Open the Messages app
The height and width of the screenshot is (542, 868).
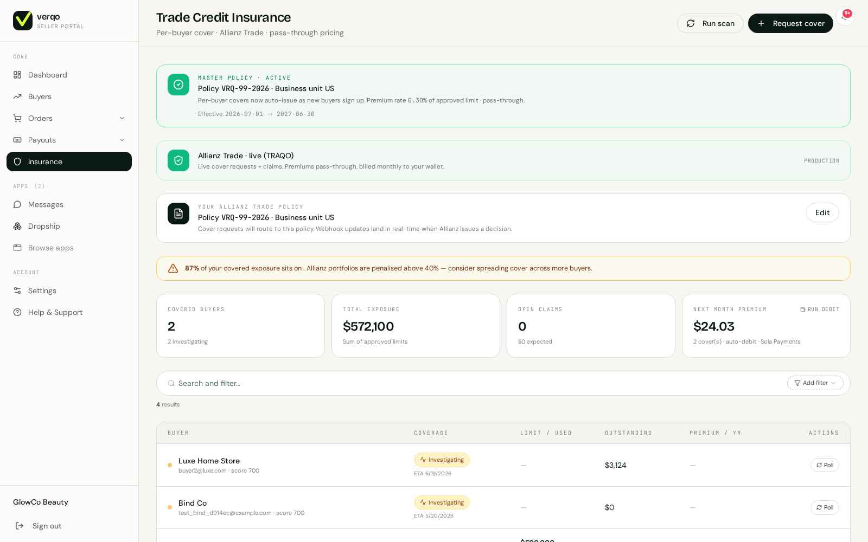(x=69, y=204)
